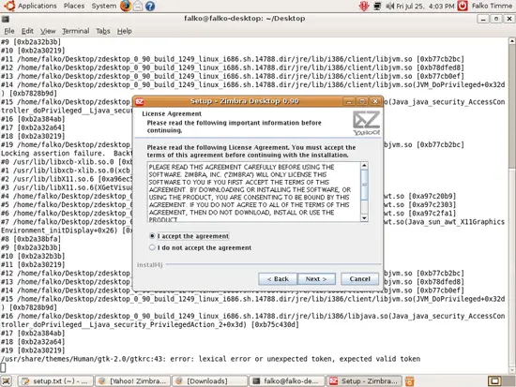Open the terminal Edit menu
Viewport: 516px width, 387px height.
click(x=27, y=31)
